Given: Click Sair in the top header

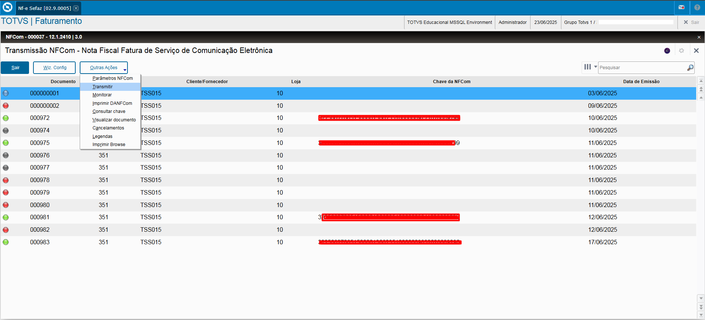Looking at the screenshot, I should 691,22.
